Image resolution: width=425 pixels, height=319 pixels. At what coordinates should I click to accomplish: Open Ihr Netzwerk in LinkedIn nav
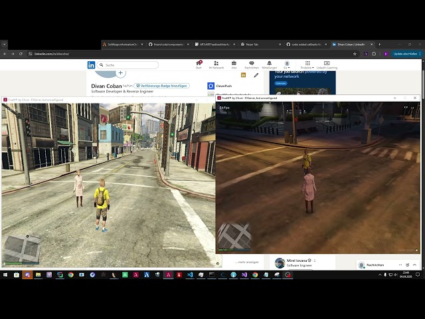(x=216, y=65)
